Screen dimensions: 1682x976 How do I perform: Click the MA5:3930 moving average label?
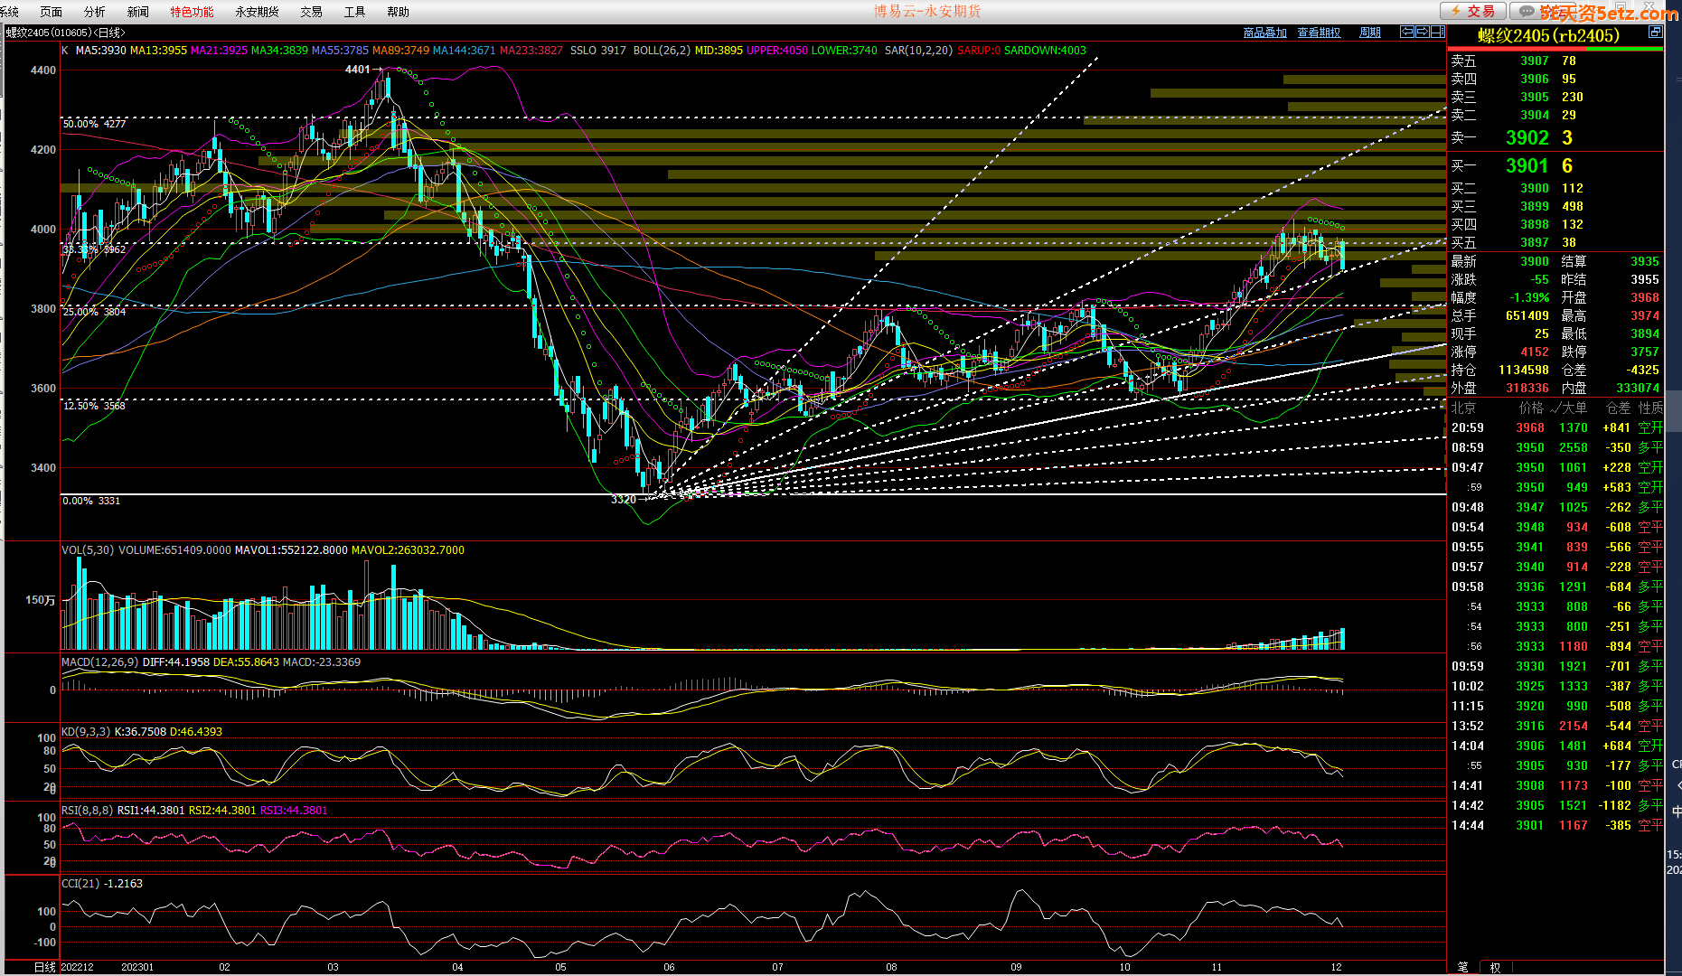[101, 51]
